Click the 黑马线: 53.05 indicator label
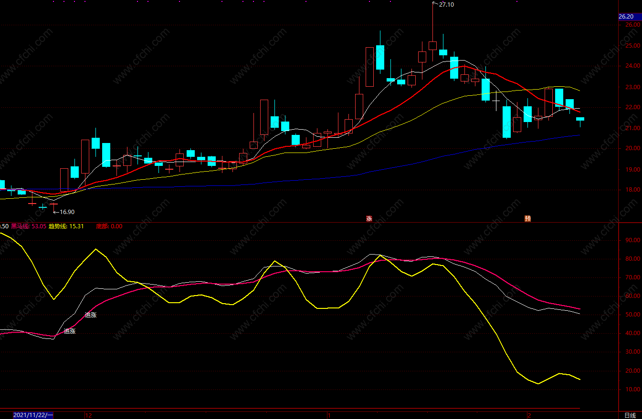642x419 pixels. (x=29, y=226)
